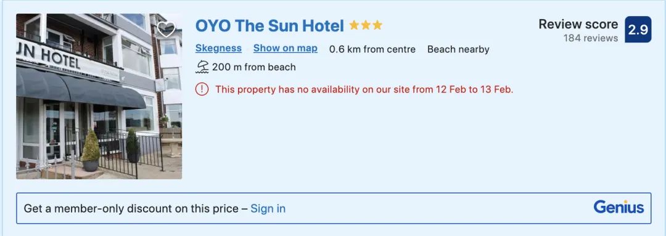Click the Beach nearby label
The image size is (666, 236).
458,49
